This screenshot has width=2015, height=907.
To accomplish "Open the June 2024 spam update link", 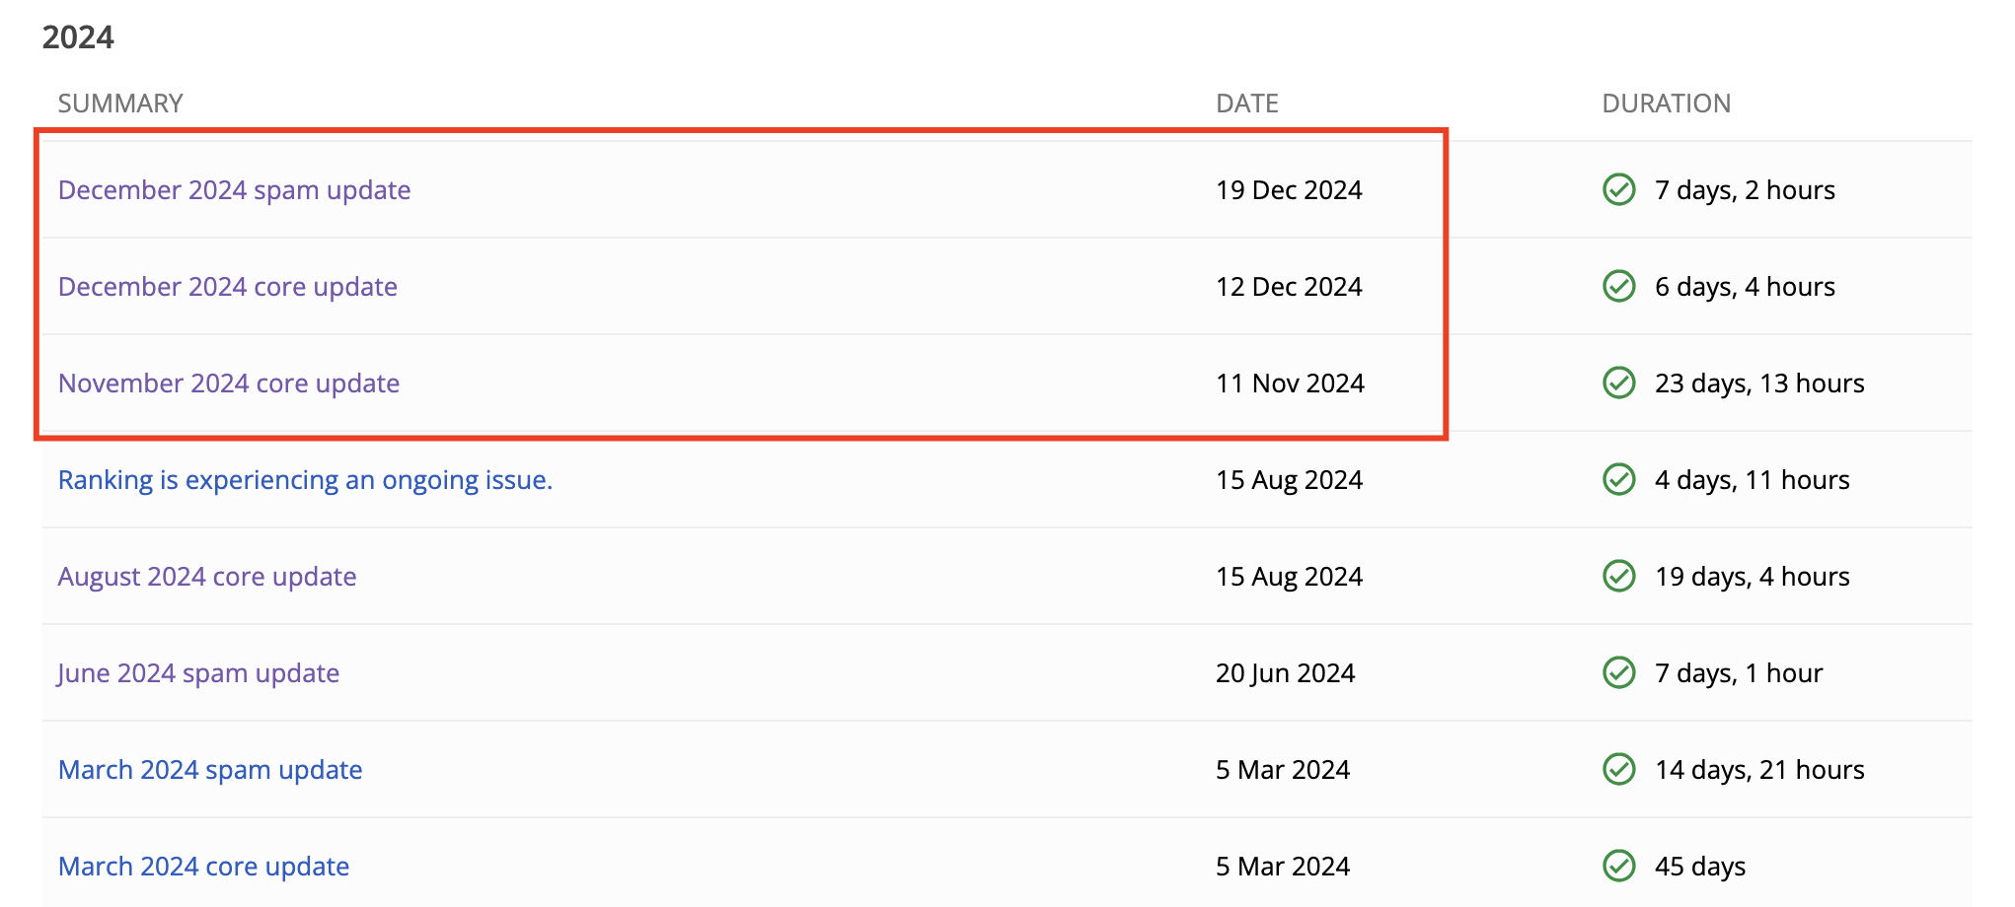I will pos(197,673).
